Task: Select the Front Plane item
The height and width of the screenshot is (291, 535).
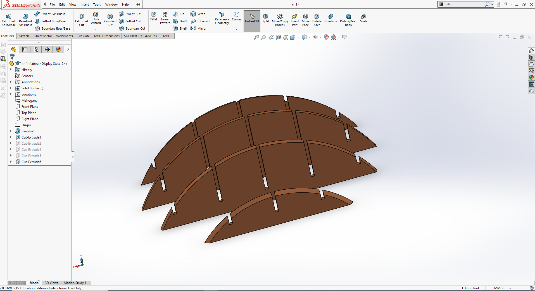Action: (x=27, y=107)
